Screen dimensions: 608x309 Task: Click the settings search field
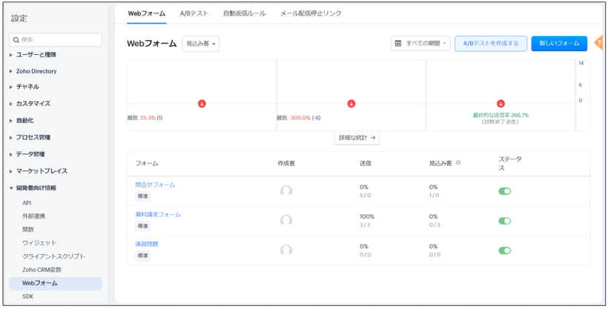[56, 39]
